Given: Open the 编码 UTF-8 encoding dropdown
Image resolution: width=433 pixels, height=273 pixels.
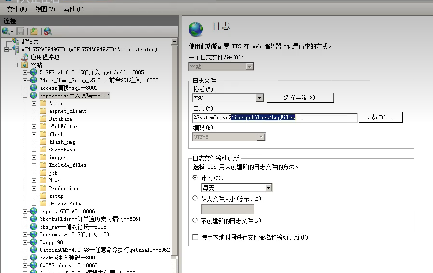Looking at the screenshot, I should (x=261, y=137).
